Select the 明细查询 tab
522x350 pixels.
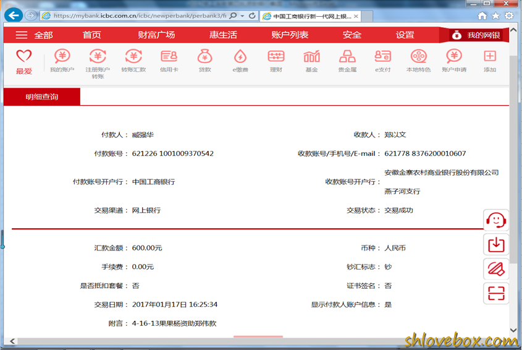tap(42, 96)
